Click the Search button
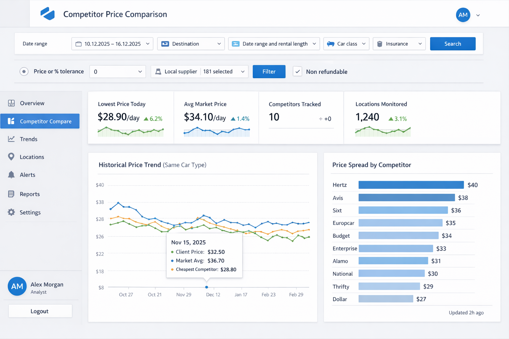 click(x=453, y=43)
